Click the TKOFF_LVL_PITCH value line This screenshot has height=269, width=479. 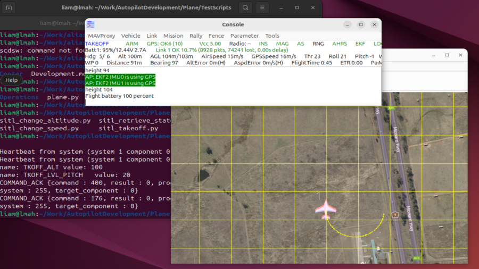[x=65, y=175]
